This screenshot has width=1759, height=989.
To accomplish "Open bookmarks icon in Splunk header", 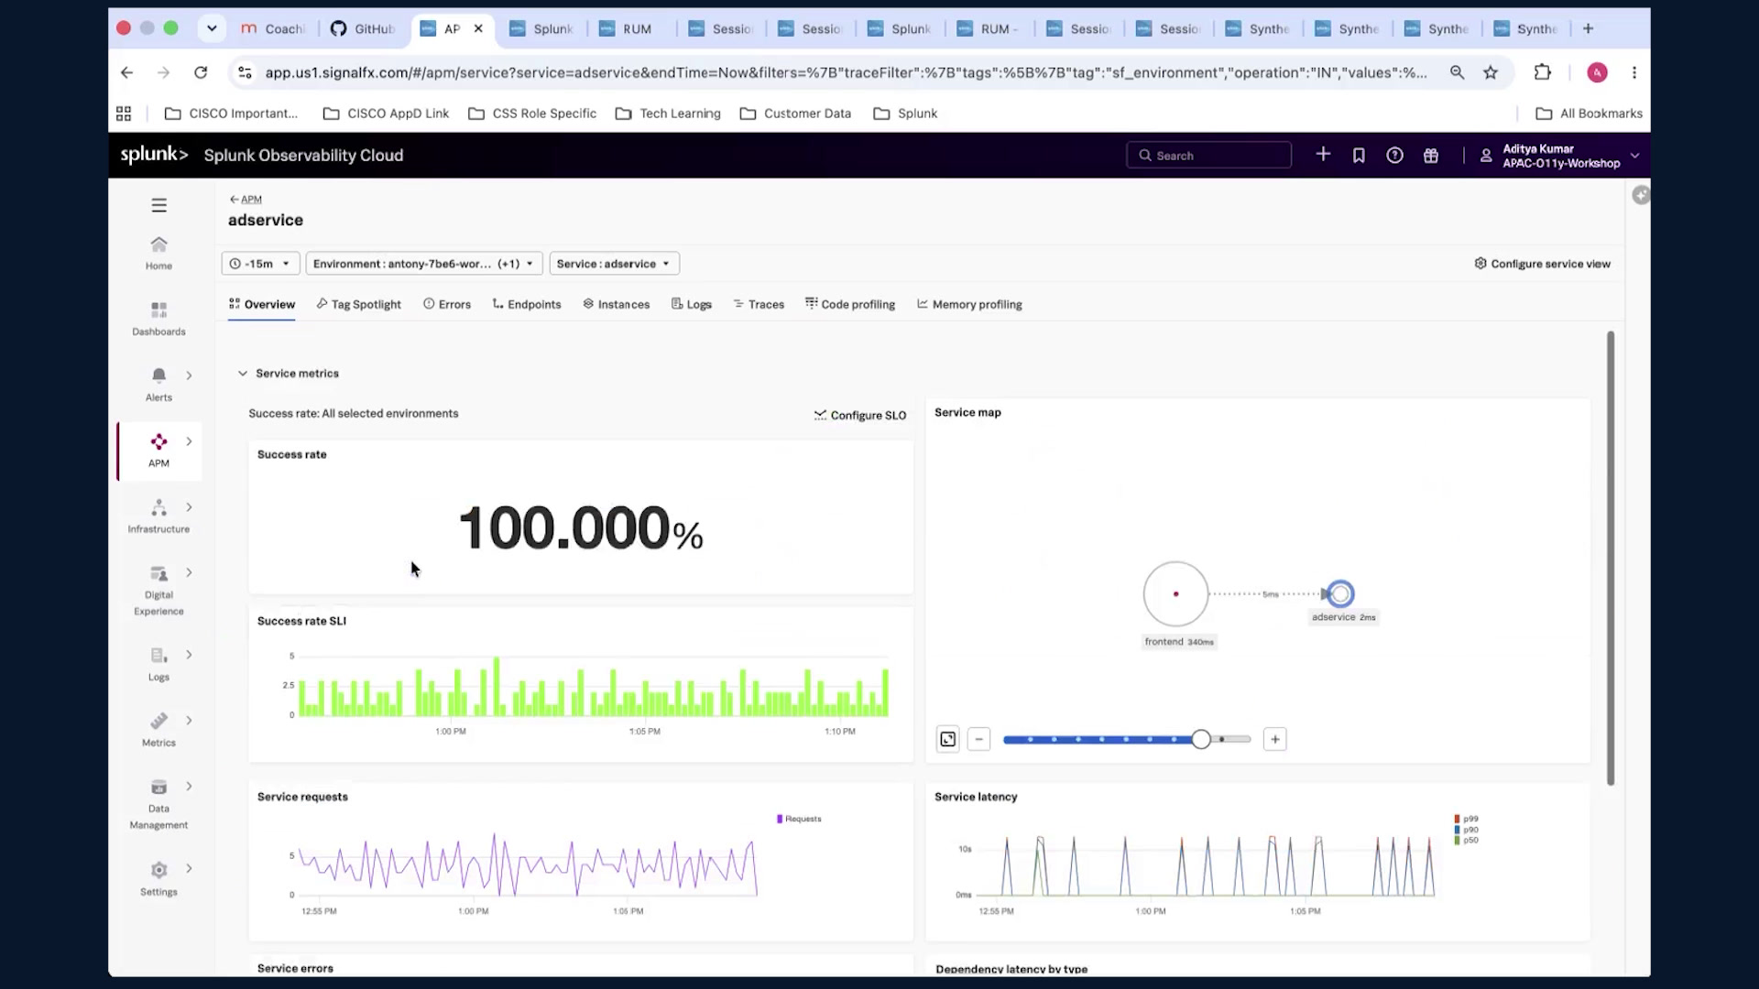I will pos(1359,156).
